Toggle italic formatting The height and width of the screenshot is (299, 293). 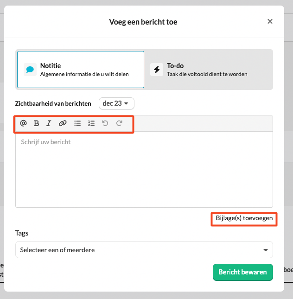49,123
